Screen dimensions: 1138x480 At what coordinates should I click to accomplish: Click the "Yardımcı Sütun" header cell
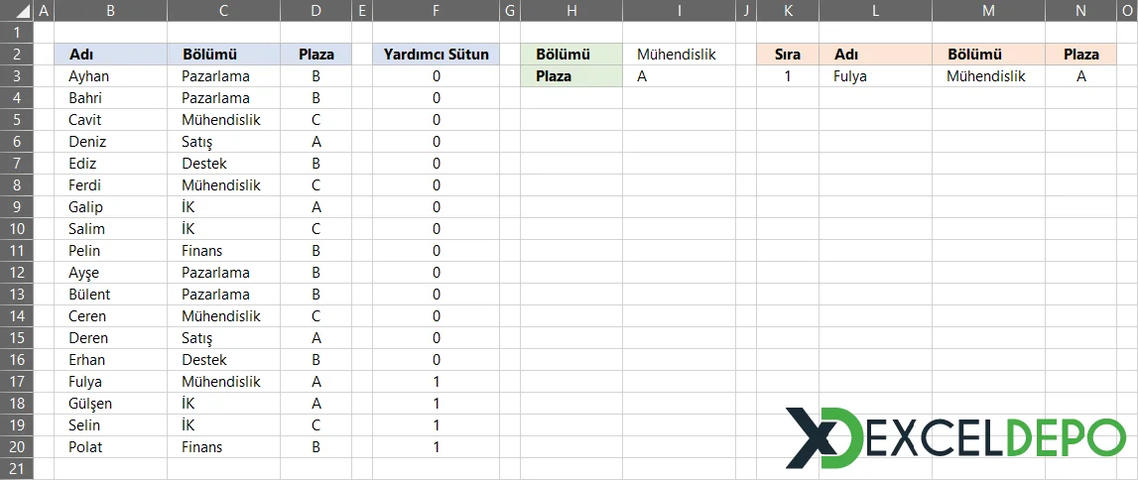click(x=436, y=55)
